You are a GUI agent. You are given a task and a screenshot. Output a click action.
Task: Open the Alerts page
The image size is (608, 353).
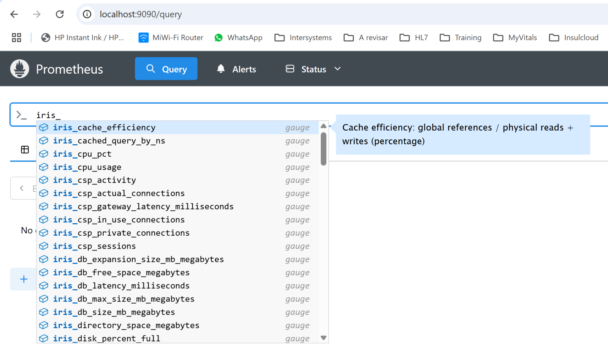tap(236, 69)
